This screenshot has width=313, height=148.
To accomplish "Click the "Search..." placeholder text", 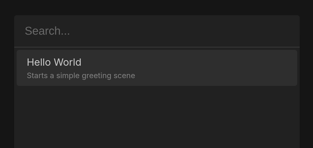I will coord(47,31).
